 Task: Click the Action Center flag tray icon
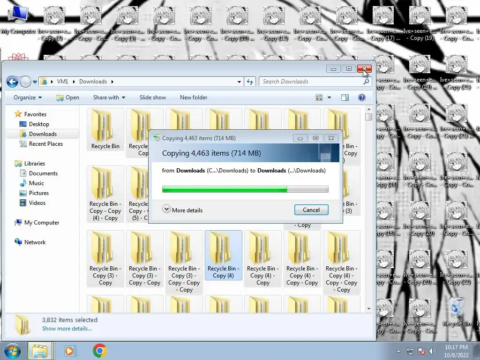pos(421,351)
